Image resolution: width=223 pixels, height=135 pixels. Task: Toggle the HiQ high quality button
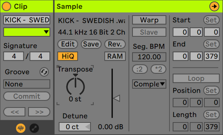tap(68, 56)
